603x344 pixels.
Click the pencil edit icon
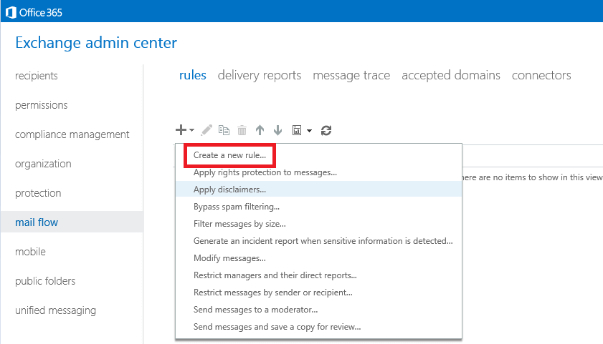206,130
